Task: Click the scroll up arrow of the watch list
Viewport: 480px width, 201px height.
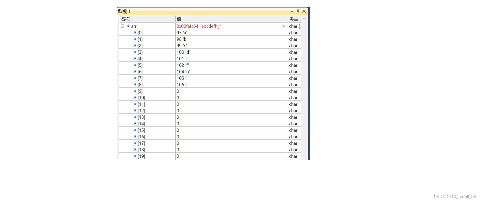Action: click(x=304, y=19)
